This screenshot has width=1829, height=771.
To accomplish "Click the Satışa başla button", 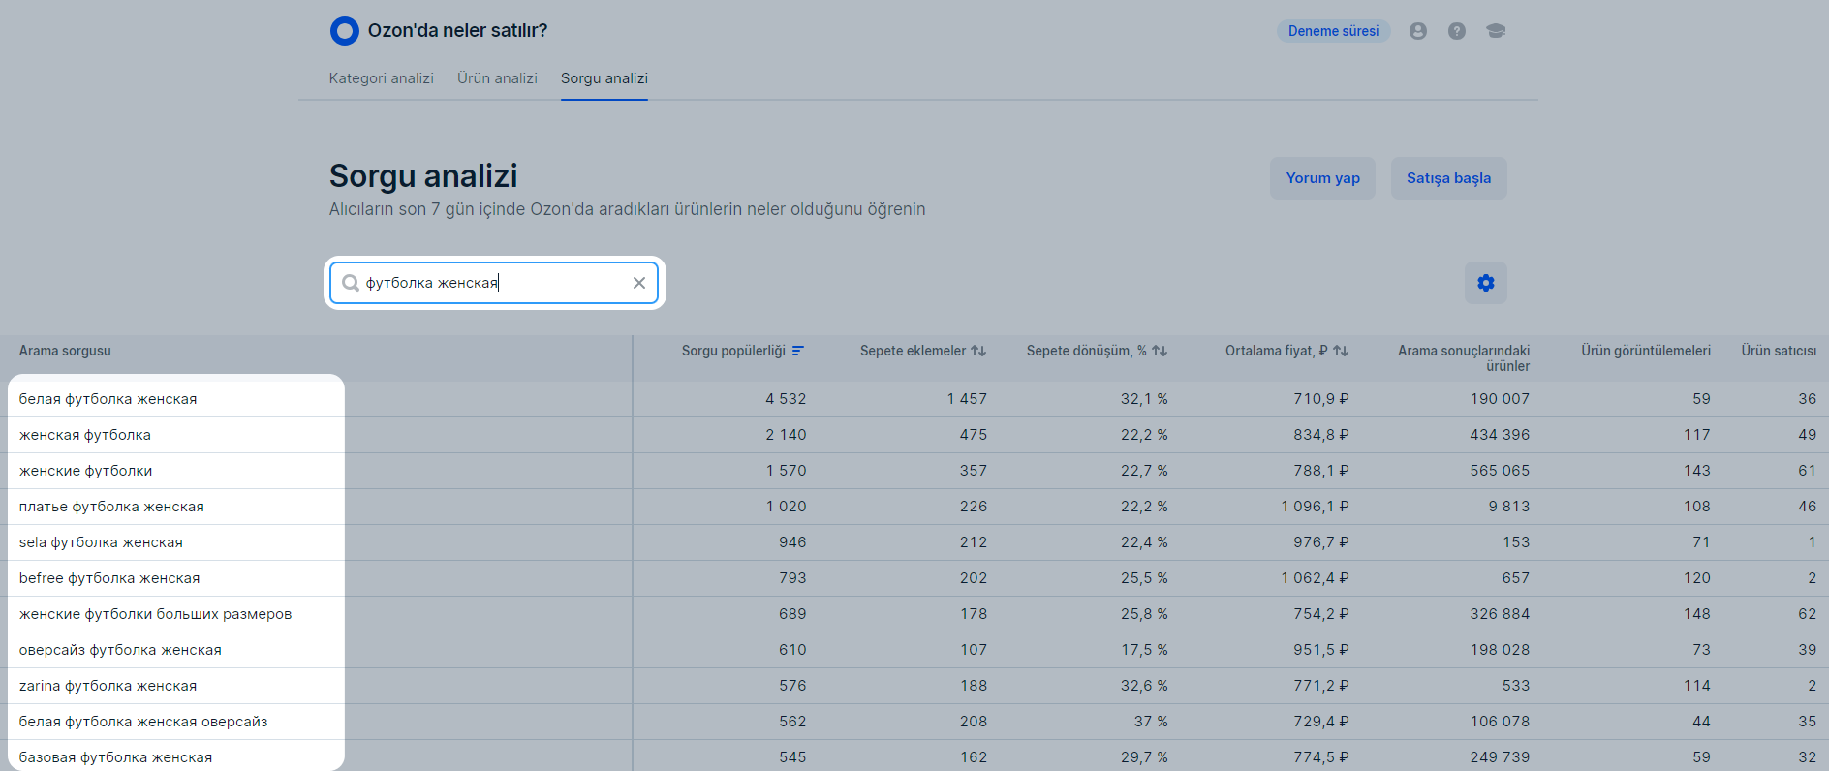I will click(x=1448, y=178).
